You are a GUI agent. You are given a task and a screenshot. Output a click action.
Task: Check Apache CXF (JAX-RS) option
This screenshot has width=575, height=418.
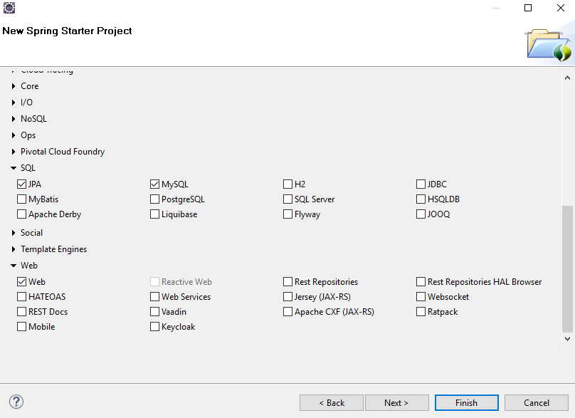pyautogui.click(x=288, y=312)
